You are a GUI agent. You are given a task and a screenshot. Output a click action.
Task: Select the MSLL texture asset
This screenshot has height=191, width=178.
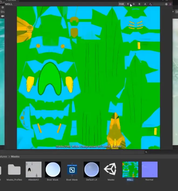[x=130, y=169]
